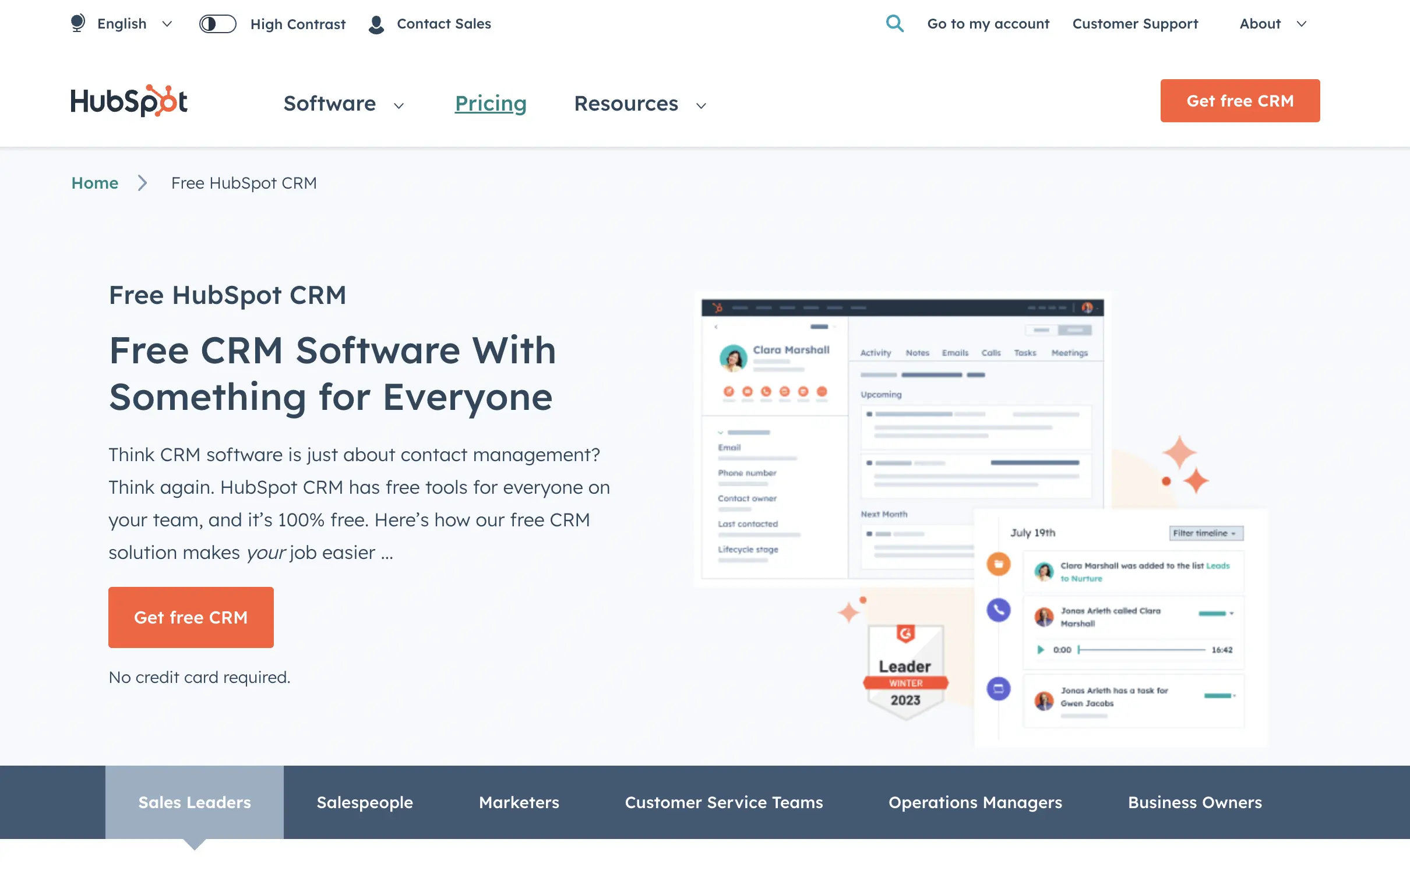Click the breadcrumb arrow after Home
This screenshot has width=1410, height=878.
(x=142, y=183)
